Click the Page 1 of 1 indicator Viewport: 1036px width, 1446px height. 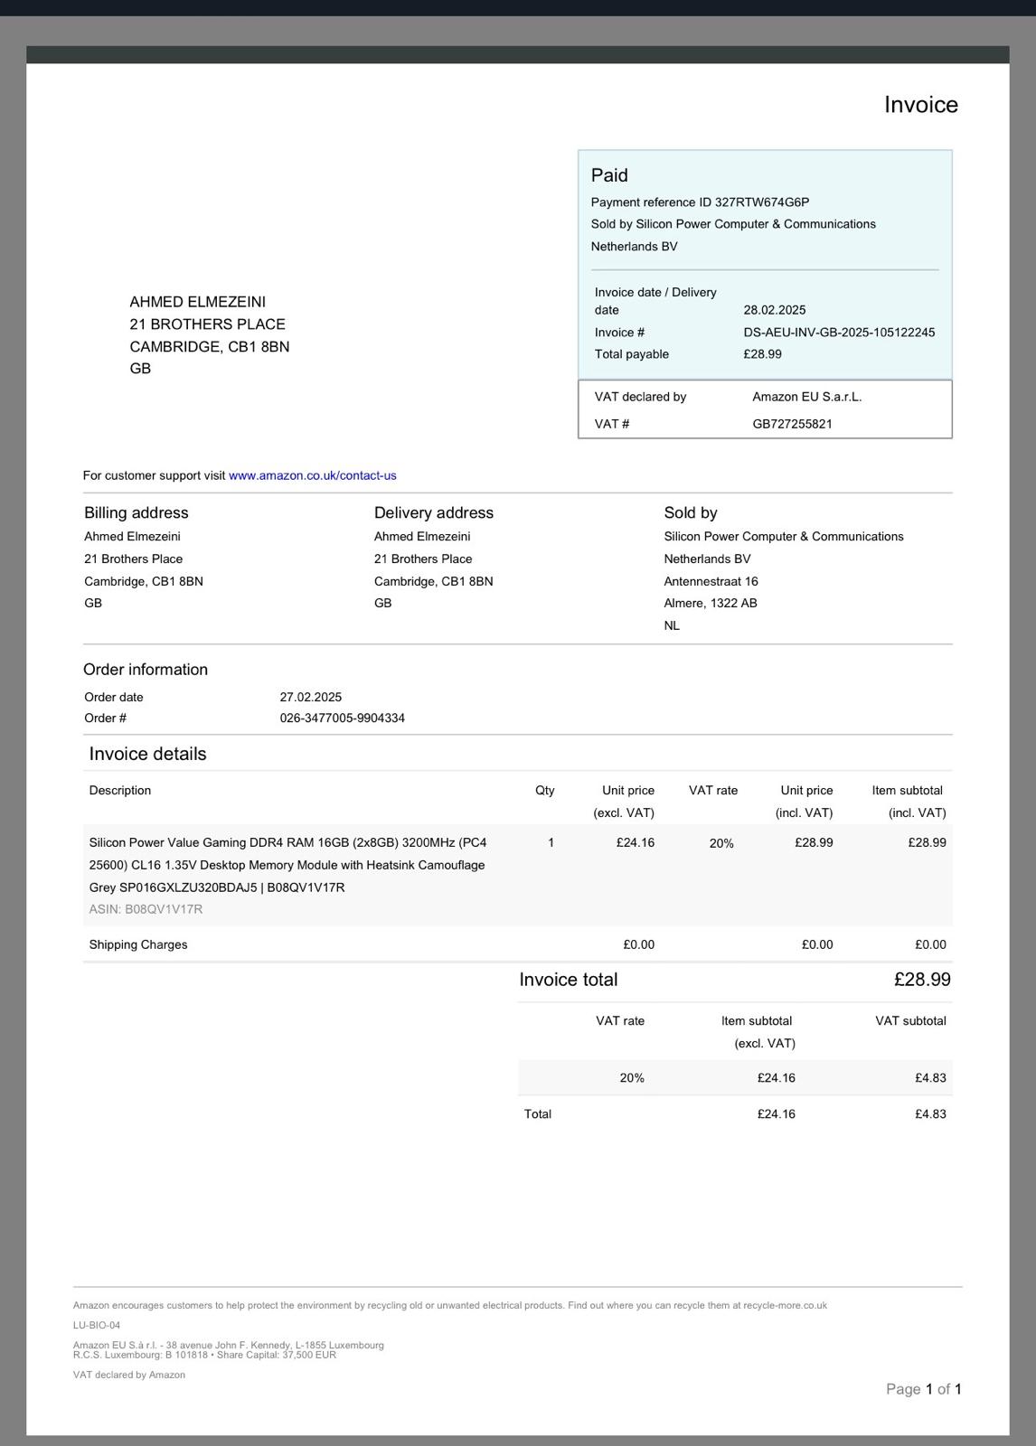tap(923, 1389)
